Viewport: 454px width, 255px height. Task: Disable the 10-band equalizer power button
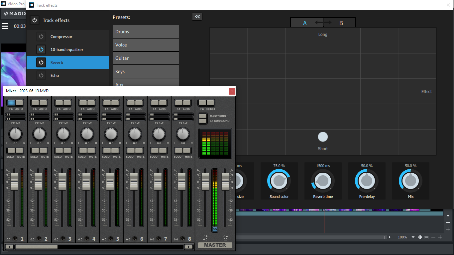(x=41, y=49)
